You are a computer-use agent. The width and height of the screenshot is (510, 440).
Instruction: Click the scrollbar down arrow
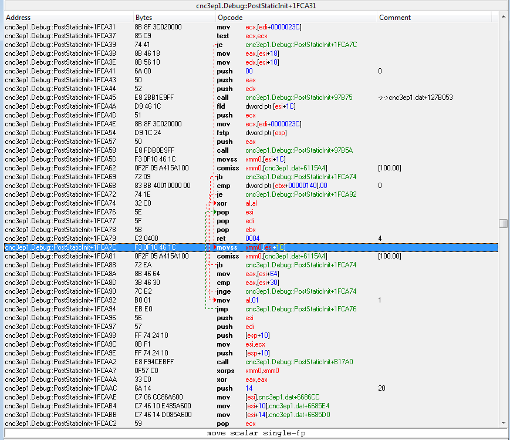point(503,422)
